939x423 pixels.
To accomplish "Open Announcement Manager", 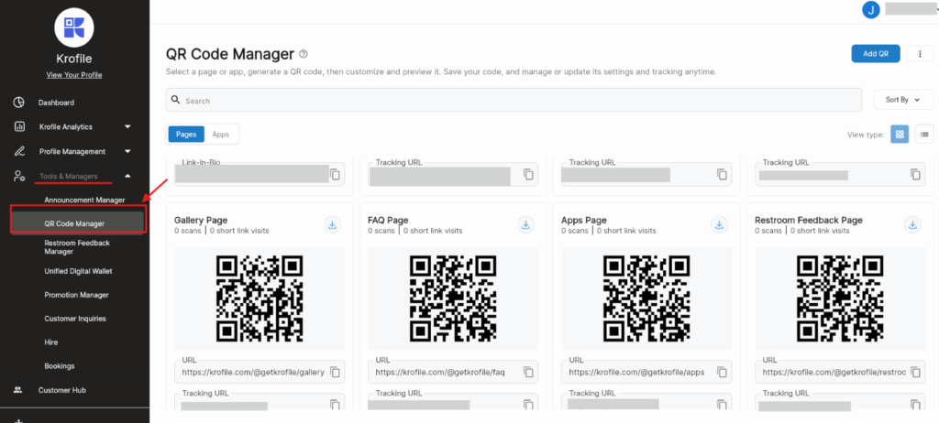I will coord(84,200).
